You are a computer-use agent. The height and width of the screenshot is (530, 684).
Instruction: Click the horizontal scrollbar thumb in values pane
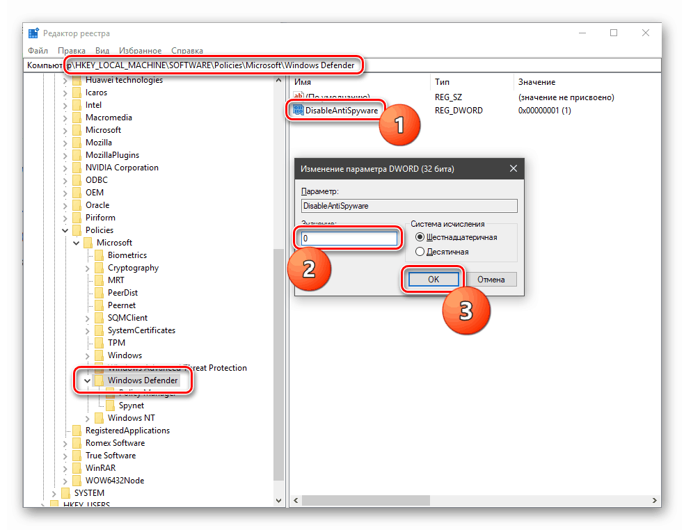click(365, 500)
